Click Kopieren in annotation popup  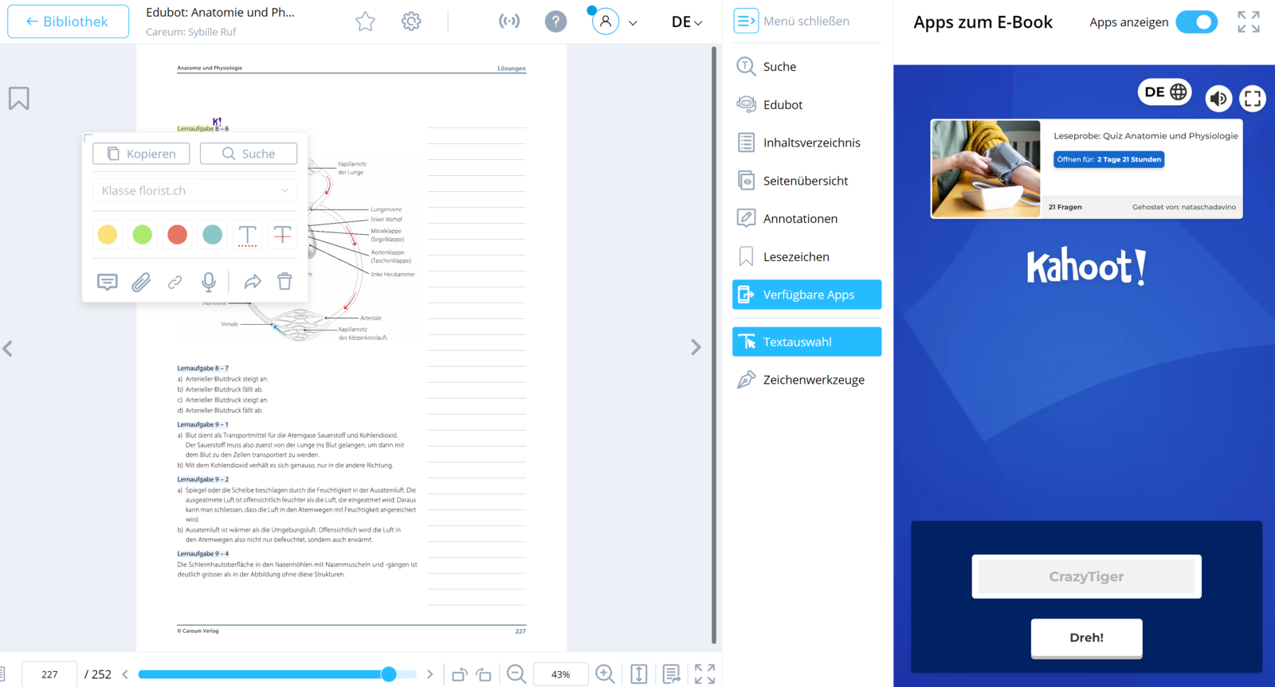(141, 154)
